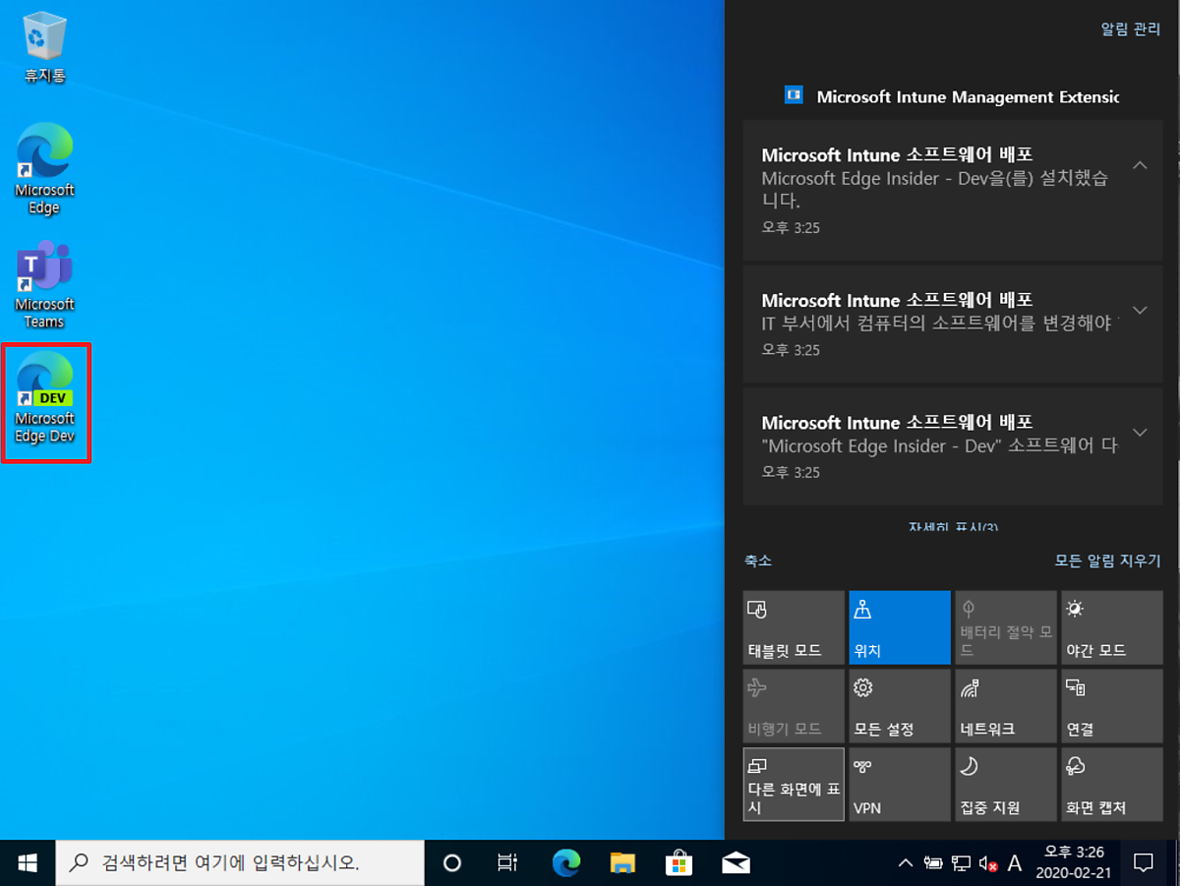
Task: Collapse the Edge Insider Dev installed notification
Action: pos(1140,165)
